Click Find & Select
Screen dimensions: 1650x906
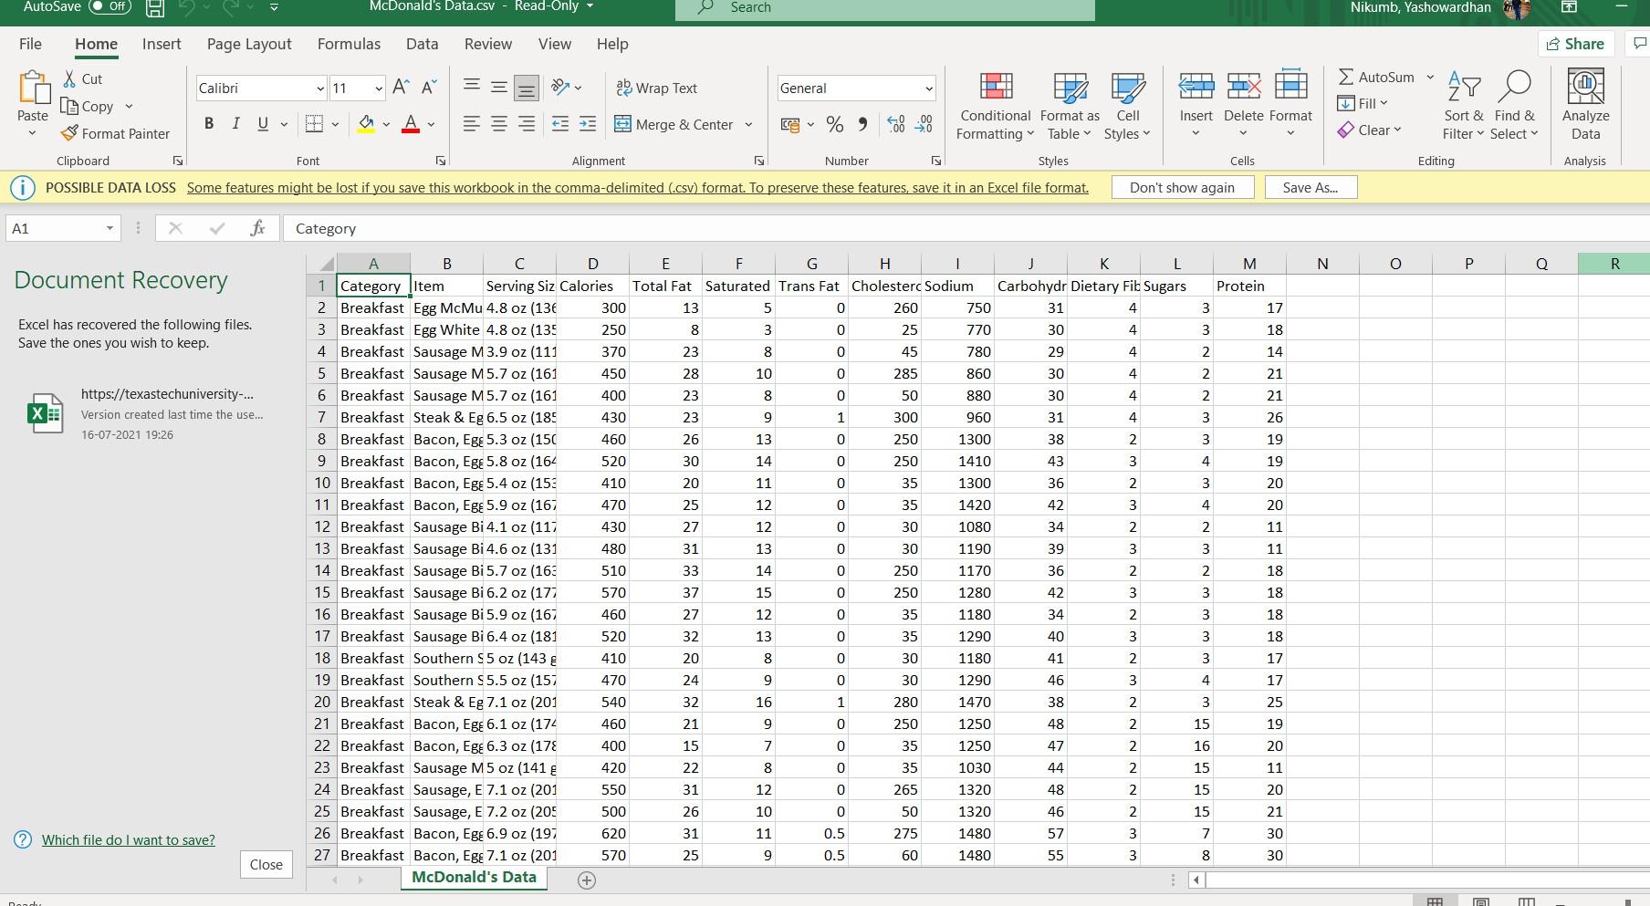[x=1514, y=105]
